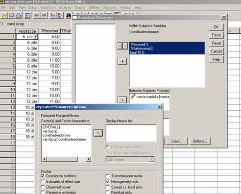Image resolution: width=241 pixels, height=194 pixels.
Task: Click Reset button in Repeated Measures
Action: (x=216, y=43)
